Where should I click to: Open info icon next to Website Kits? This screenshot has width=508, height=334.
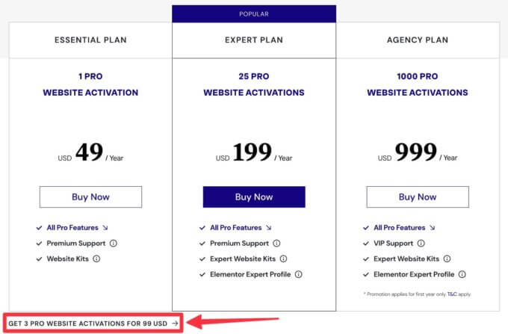click(x=96, y=259)
